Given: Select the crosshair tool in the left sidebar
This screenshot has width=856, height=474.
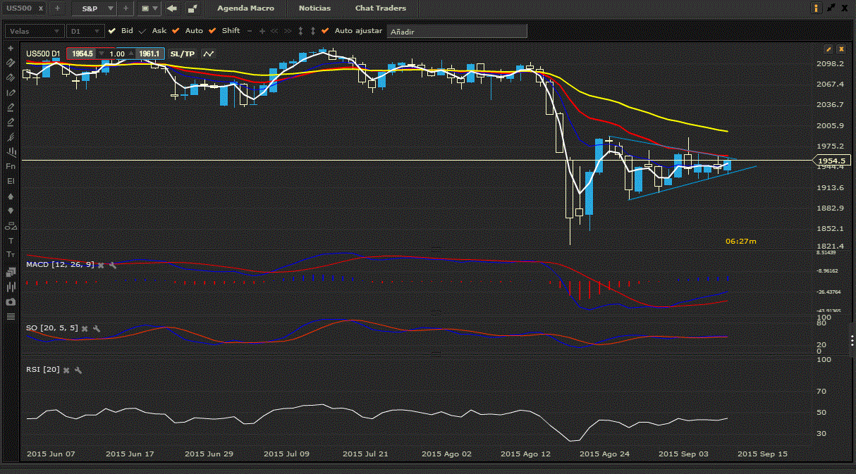Looking at the screenshot, I should tap(11, 47).
